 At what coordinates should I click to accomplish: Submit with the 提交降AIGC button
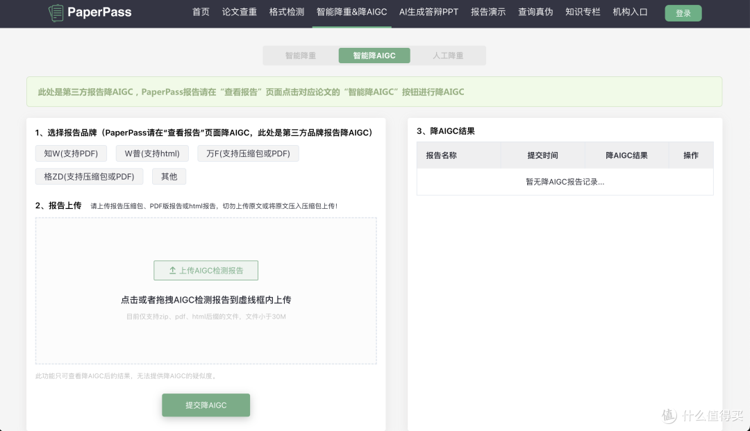206,405
